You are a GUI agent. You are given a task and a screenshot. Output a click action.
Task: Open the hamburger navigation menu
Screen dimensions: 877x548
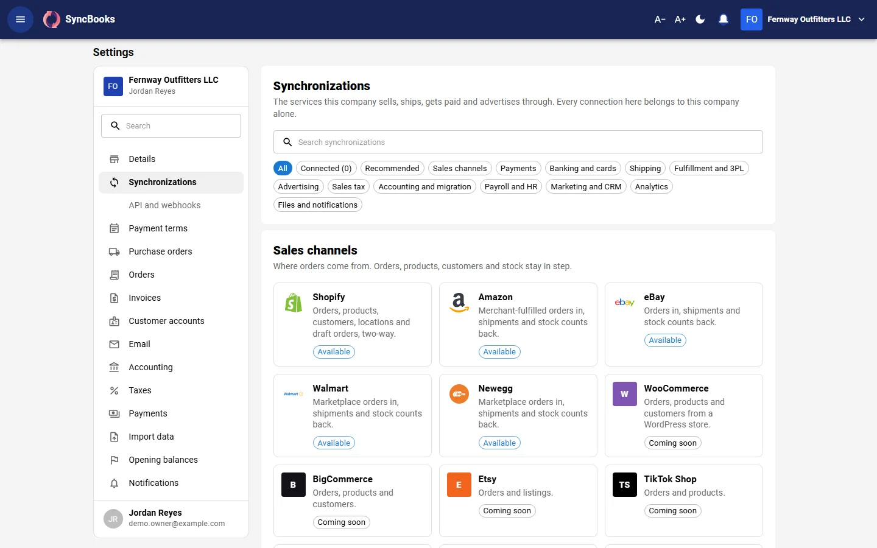(x=20, y=19)
